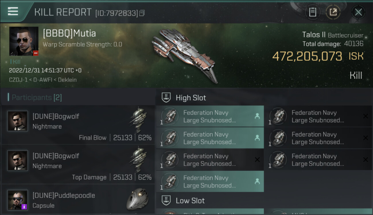Close the Kill Report window

coord(358,12)
